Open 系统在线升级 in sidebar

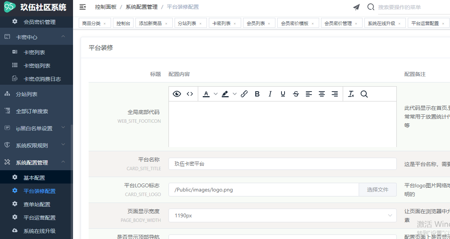pos(37,231)
